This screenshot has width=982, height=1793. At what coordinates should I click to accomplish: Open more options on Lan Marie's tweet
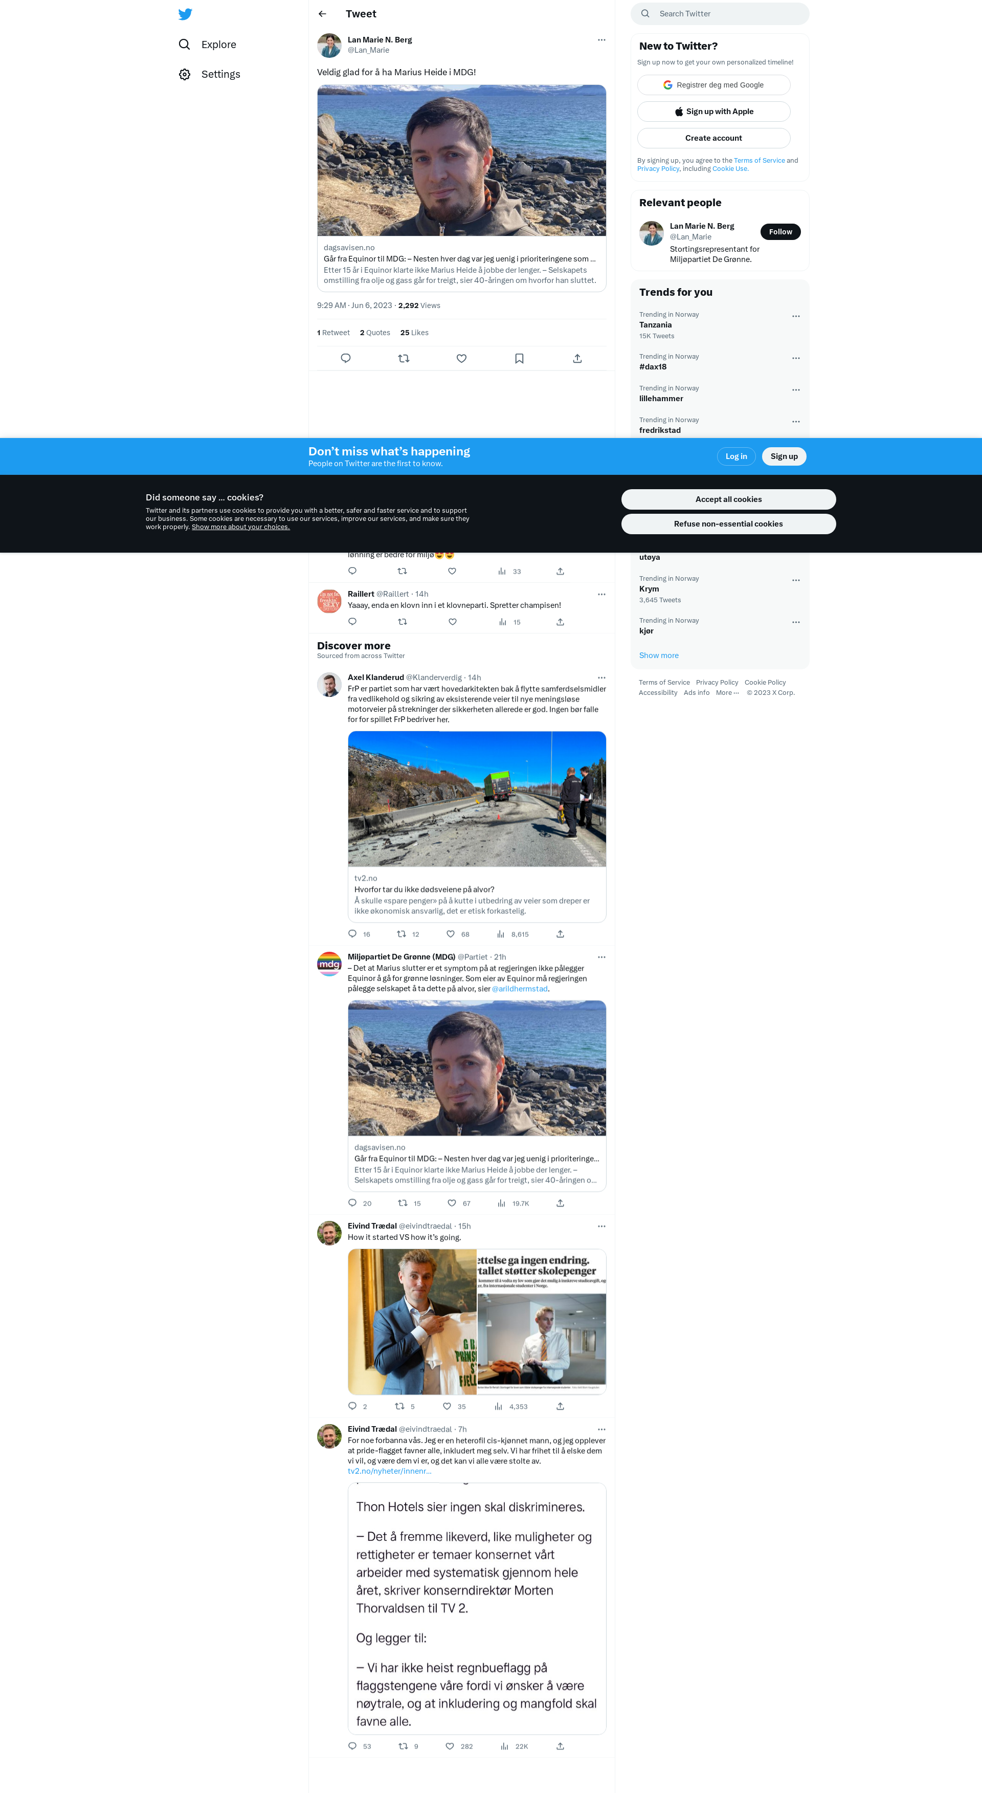[601, 40]
